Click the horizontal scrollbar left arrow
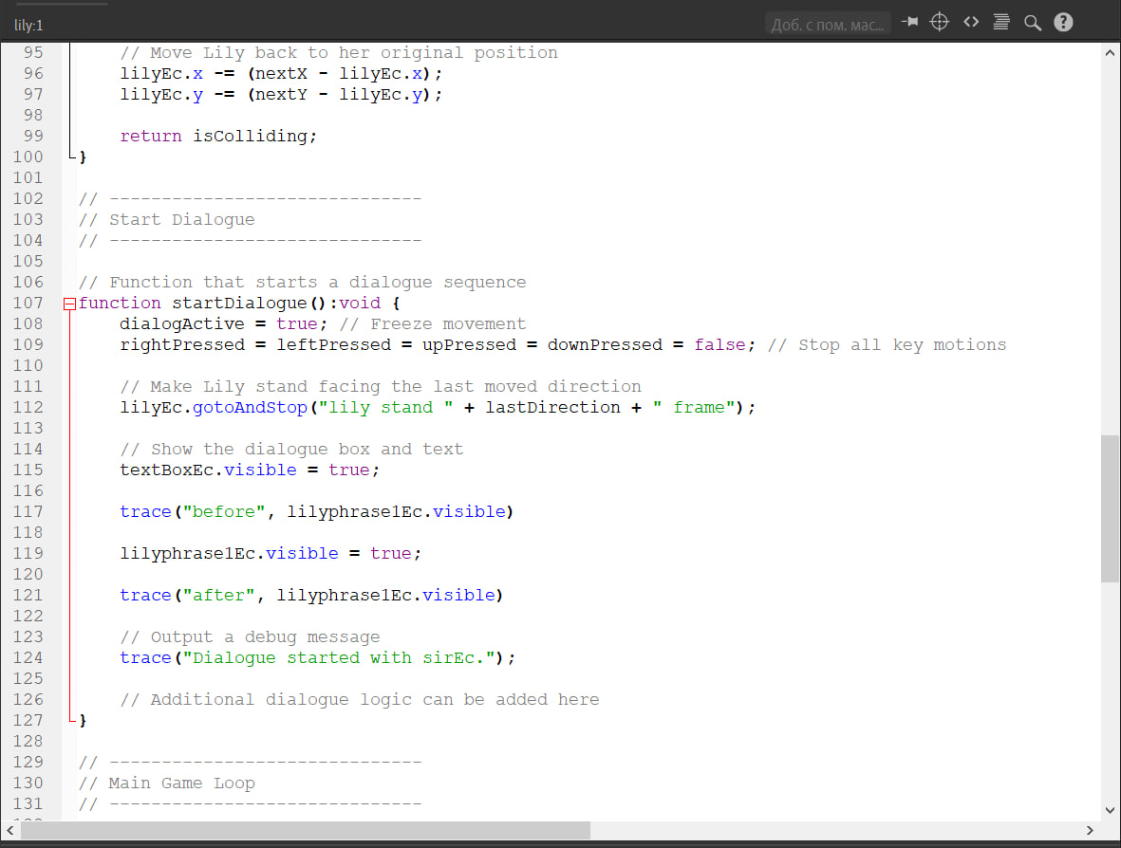This screenshot has width=1121, height=848. 10,830
